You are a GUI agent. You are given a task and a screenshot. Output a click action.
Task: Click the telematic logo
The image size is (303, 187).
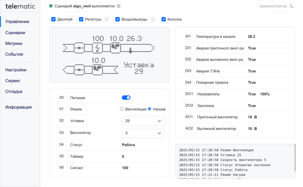20,6
